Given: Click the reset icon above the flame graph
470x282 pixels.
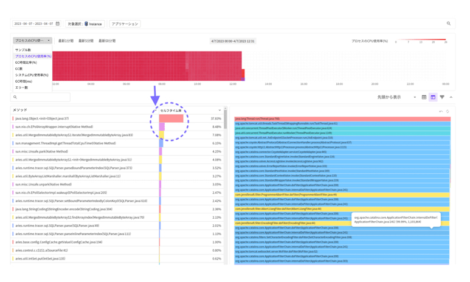Looking at the screenshot, I should (x=448, y=111).
